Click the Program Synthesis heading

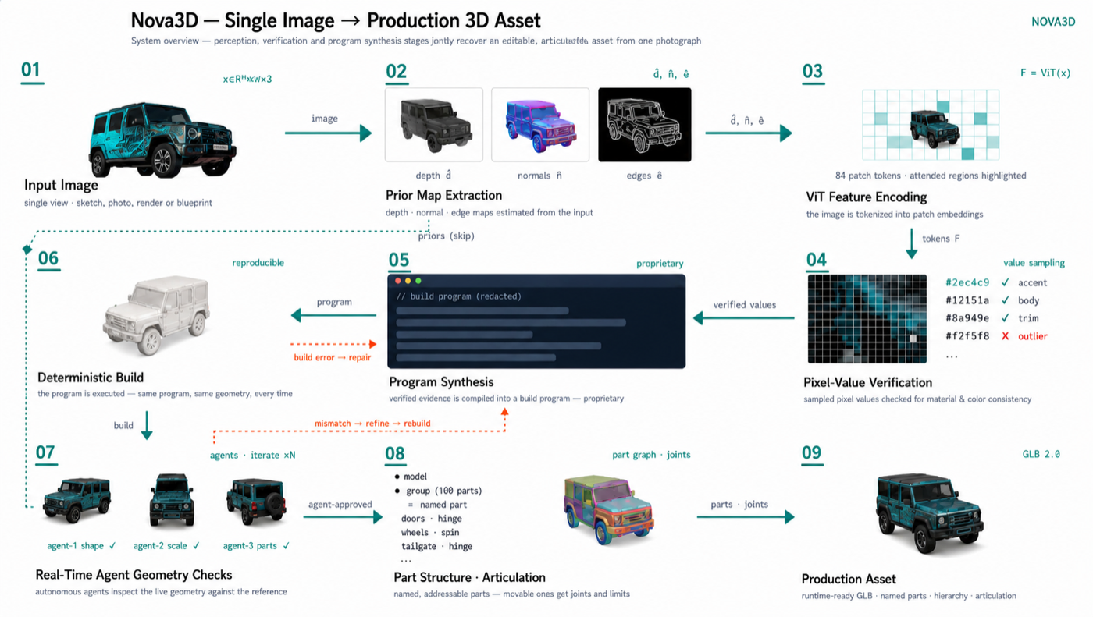(x=441, y=382)
